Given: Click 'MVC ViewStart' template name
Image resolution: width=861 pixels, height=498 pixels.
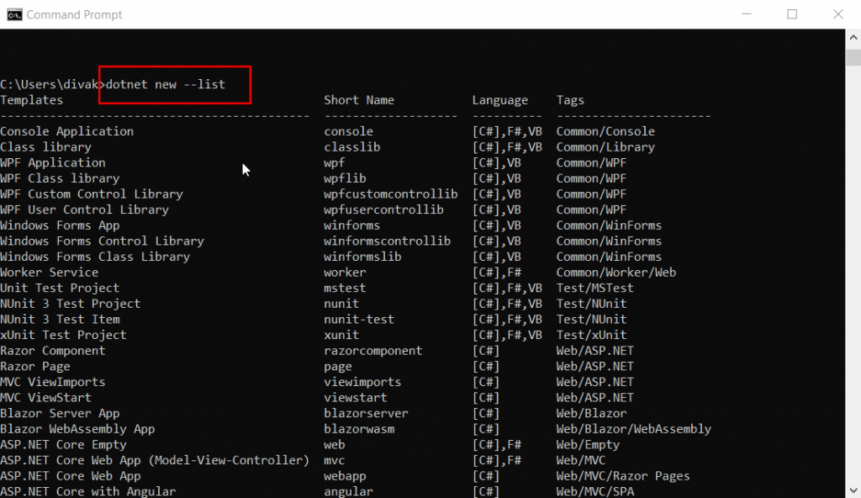Looking at the screenshot, I should (45, 397).
